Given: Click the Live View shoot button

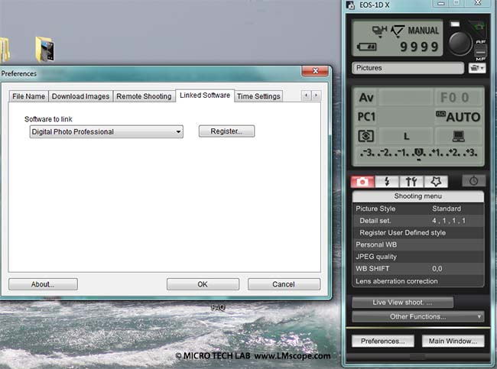Looking at the screenshot, I should [402, 303].
